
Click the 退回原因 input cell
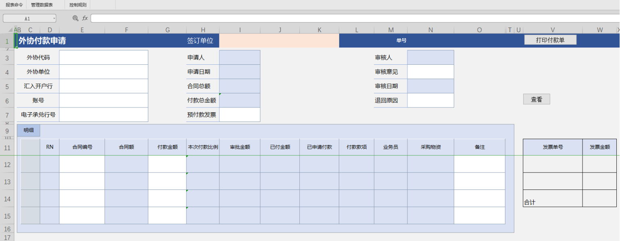click(x=430, y=101)
